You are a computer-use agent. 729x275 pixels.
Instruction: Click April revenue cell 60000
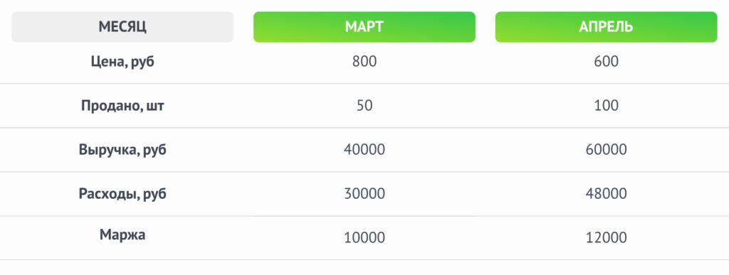coord(607,150)
